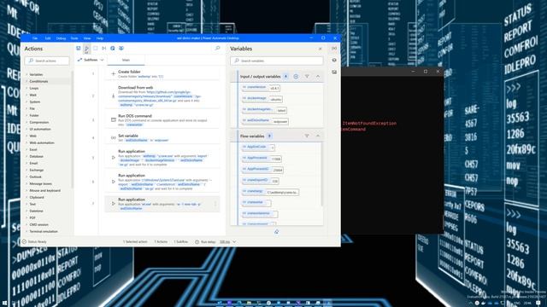Open the Debug menu

61,38
